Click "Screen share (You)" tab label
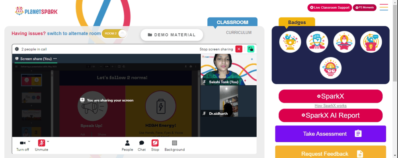The image size is (398, 158). [x=36, y=58]
